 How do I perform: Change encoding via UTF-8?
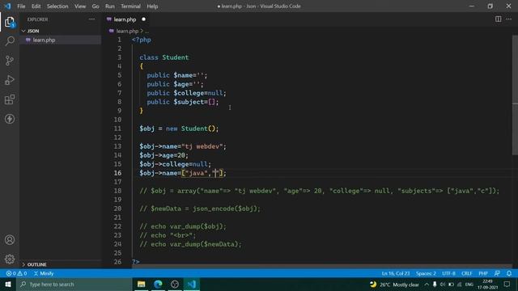tap(448, 273)
